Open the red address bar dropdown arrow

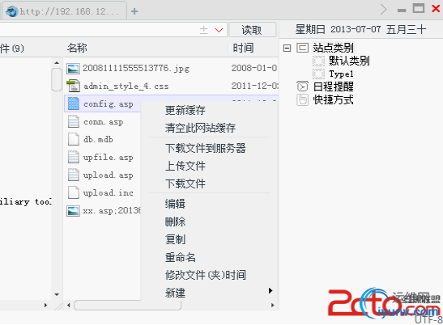(219, 30)
